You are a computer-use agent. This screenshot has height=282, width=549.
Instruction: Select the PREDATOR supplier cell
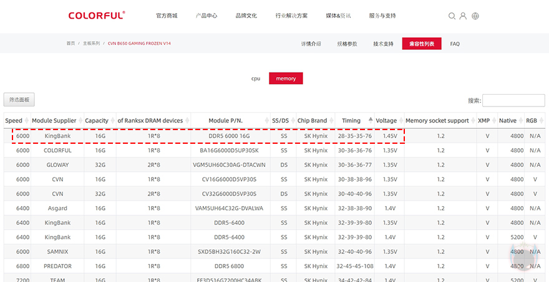(57, 266)
